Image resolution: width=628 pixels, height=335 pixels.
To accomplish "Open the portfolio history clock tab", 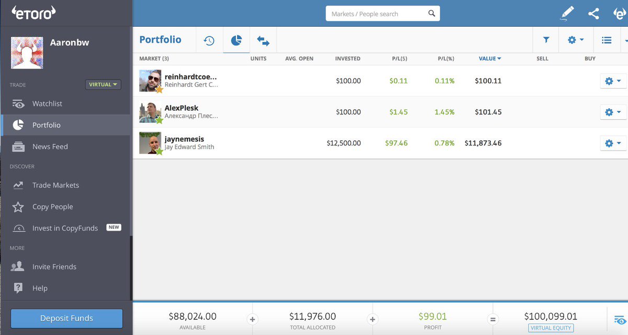I will point(209,40).
